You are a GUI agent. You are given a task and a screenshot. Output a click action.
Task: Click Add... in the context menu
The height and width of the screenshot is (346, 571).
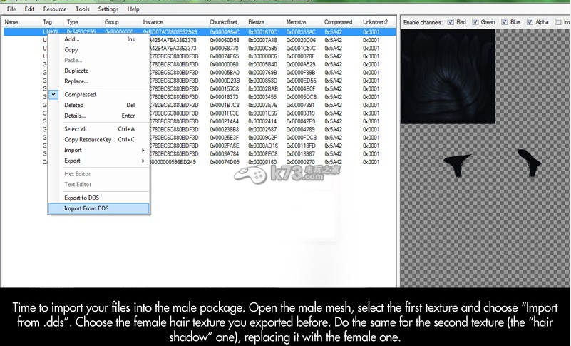[71, 39]
